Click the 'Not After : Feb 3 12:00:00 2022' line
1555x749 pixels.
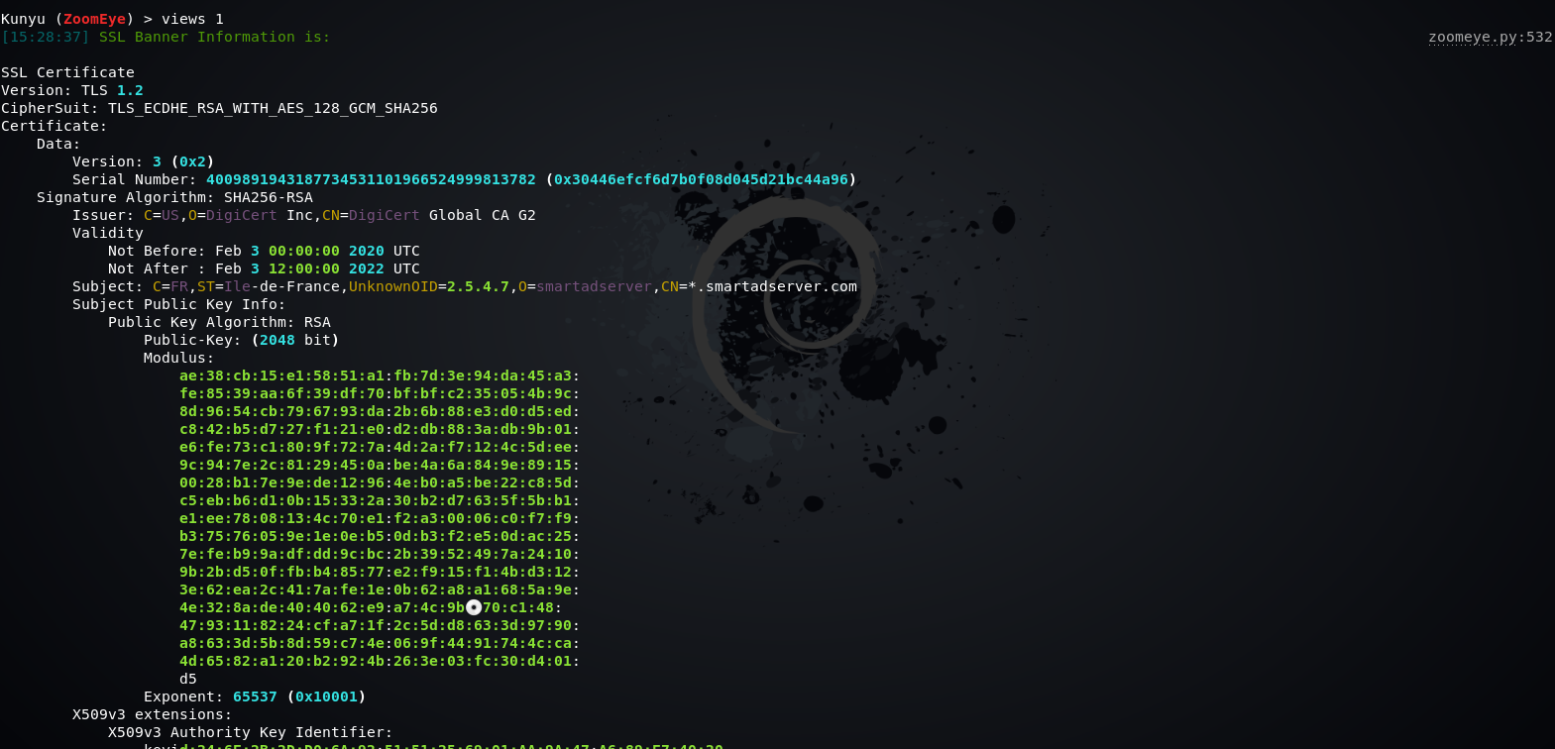pos(264,268)
